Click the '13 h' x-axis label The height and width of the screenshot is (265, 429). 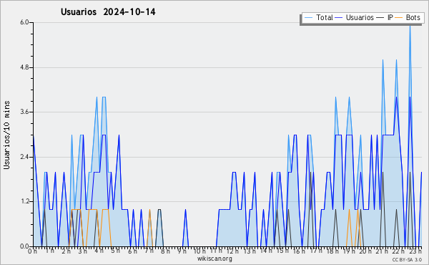[x=250, y=251]
